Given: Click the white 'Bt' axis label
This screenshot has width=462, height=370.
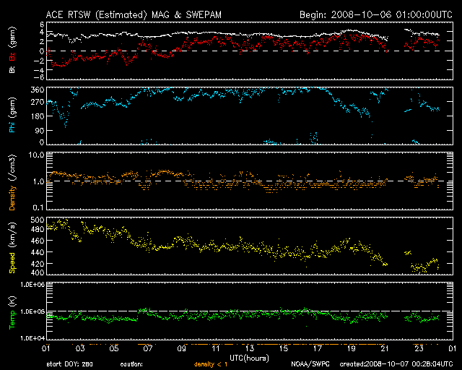Looking at the screenshot, I should 12,69.
